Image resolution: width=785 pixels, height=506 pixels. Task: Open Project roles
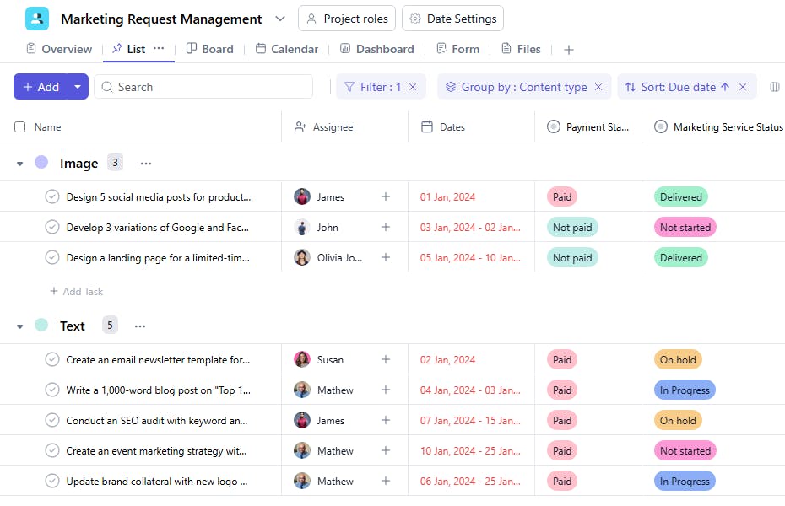[x=347, y=19]
